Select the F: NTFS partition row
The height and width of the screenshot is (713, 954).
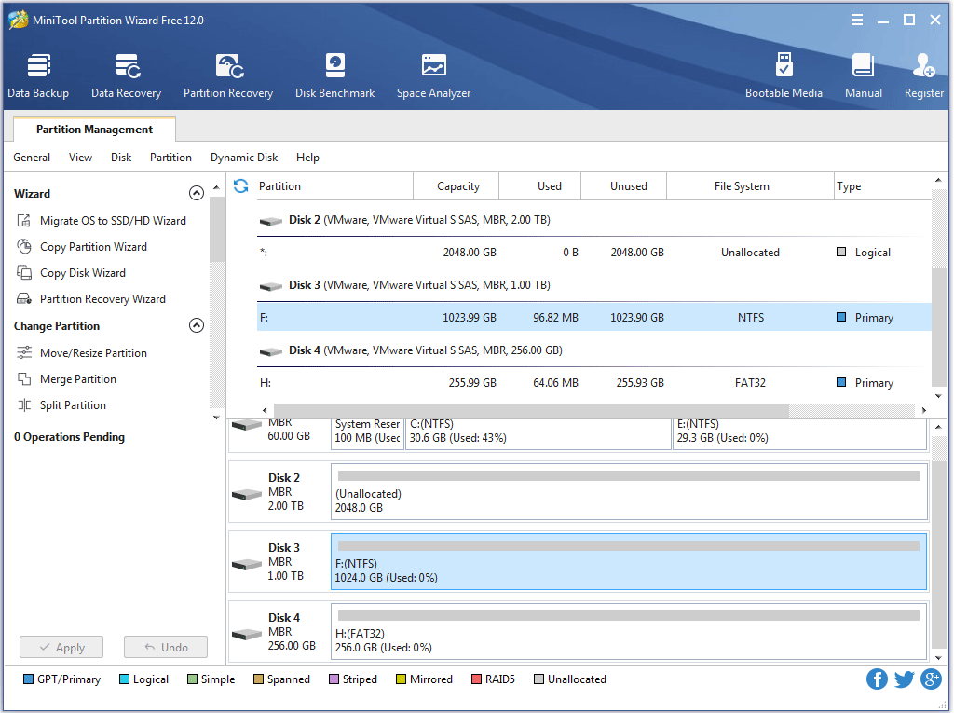tap(593, 317)
